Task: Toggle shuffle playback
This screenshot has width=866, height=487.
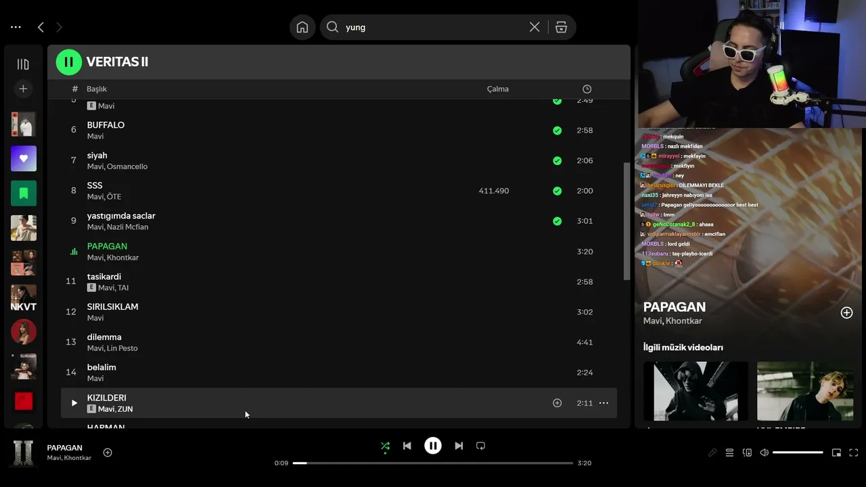Action: [385, 446]
